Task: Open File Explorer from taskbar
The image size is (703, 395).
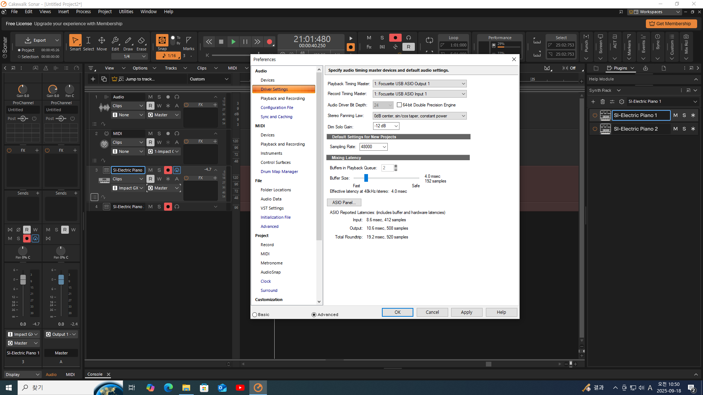Action: 186,388
